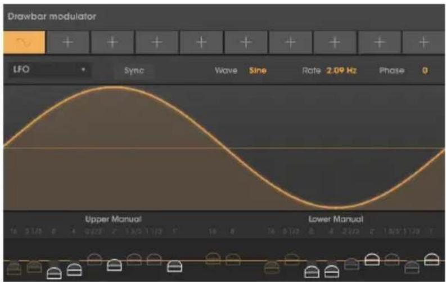Image resolution: width=446 pixels, height=282 pixels.
Task: Adjust Upper Manual 5 1/3' drawbar handle
Action: 34,266
